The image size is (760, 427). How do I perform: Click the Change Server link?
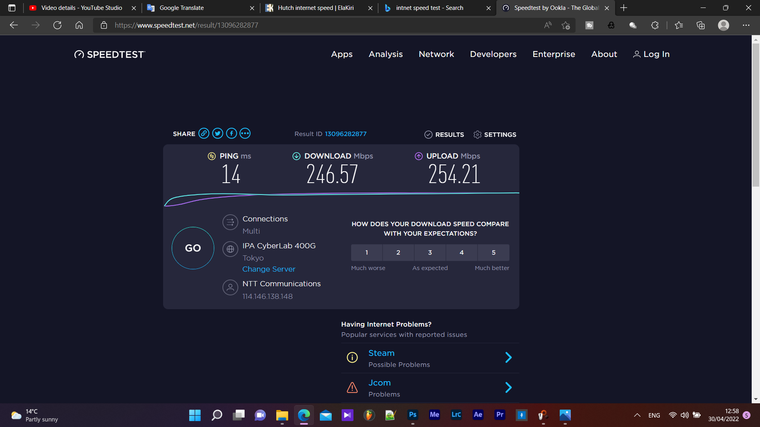[x=269, y=269]
